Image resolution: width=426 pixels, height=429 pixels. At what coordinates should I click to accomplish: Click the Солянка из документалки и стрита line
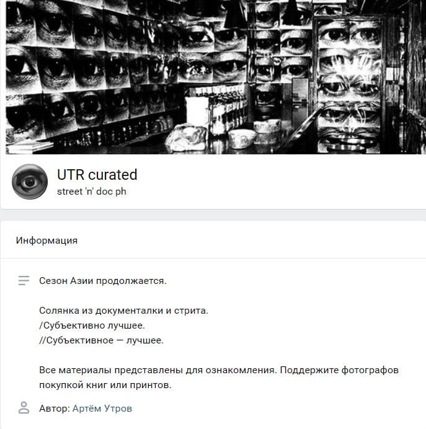coord(123,311)
